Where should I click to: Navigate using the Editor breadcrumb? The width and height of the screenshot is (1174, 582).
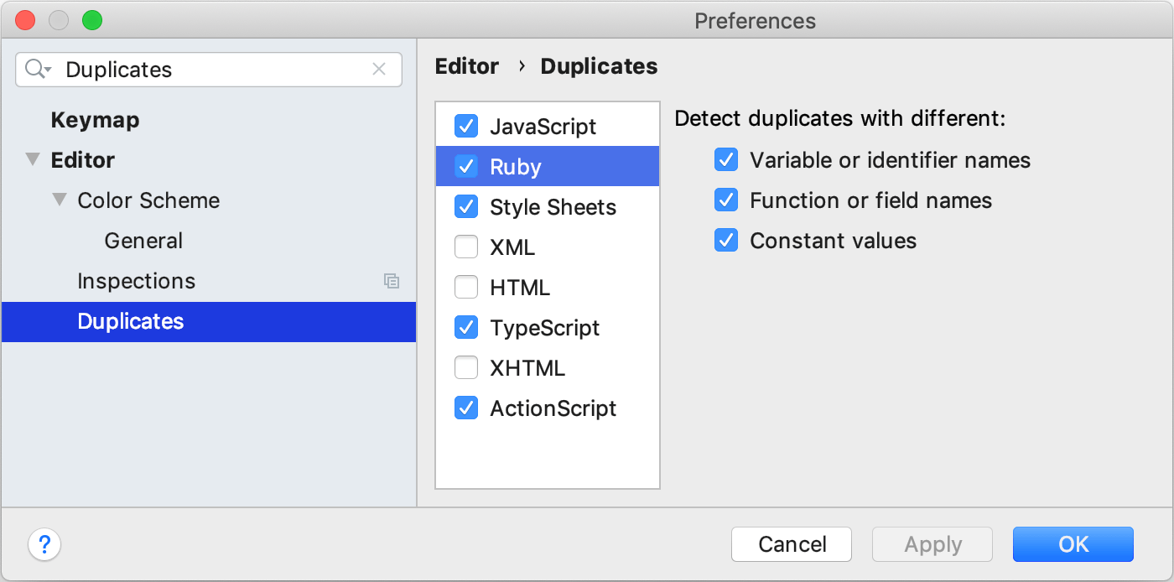pyautogui.click(x=466, y=66)
